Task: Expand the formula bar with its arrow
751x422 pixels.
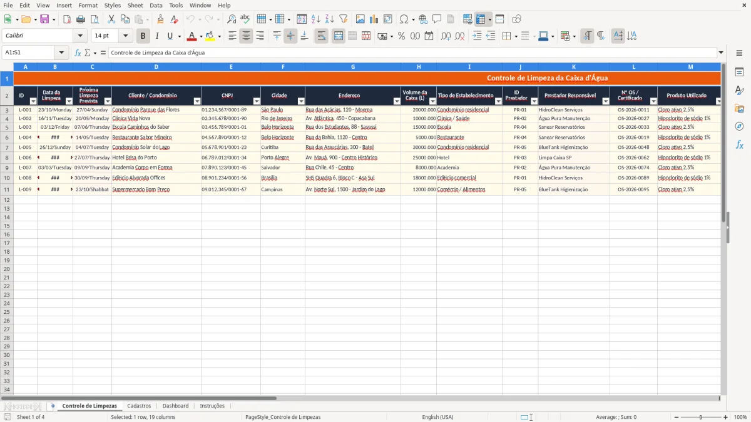Action: (x=721, y=53)
